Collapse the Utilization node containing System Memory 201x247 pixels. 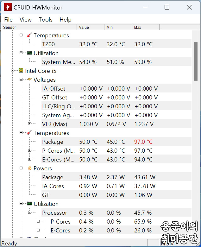[x=21, y=53]
